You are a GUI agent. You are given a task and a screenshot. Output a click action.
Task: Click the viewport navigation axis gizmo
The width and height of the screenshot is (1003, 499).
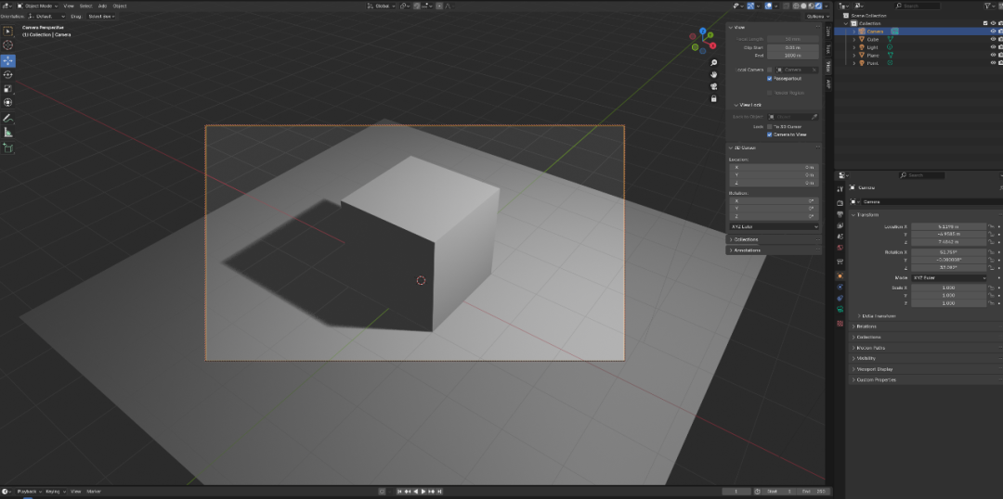tap(702, 41)
